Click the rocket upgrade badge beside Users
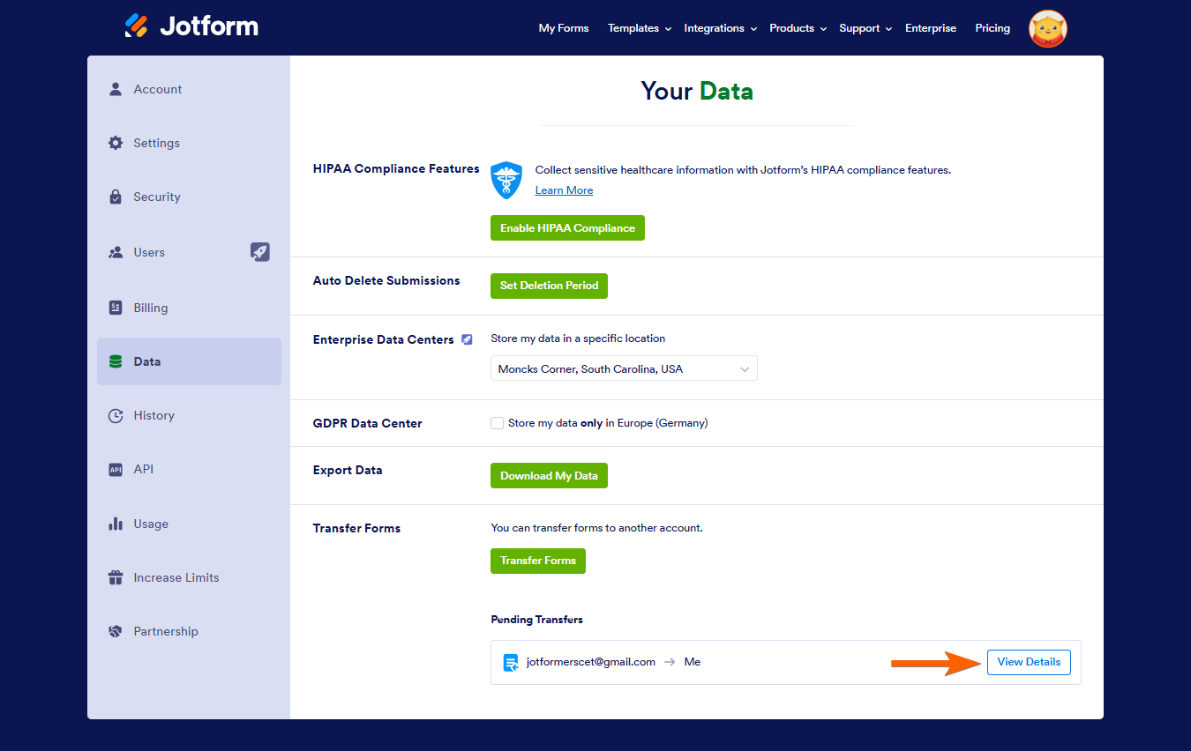 [x=260, y=252]
